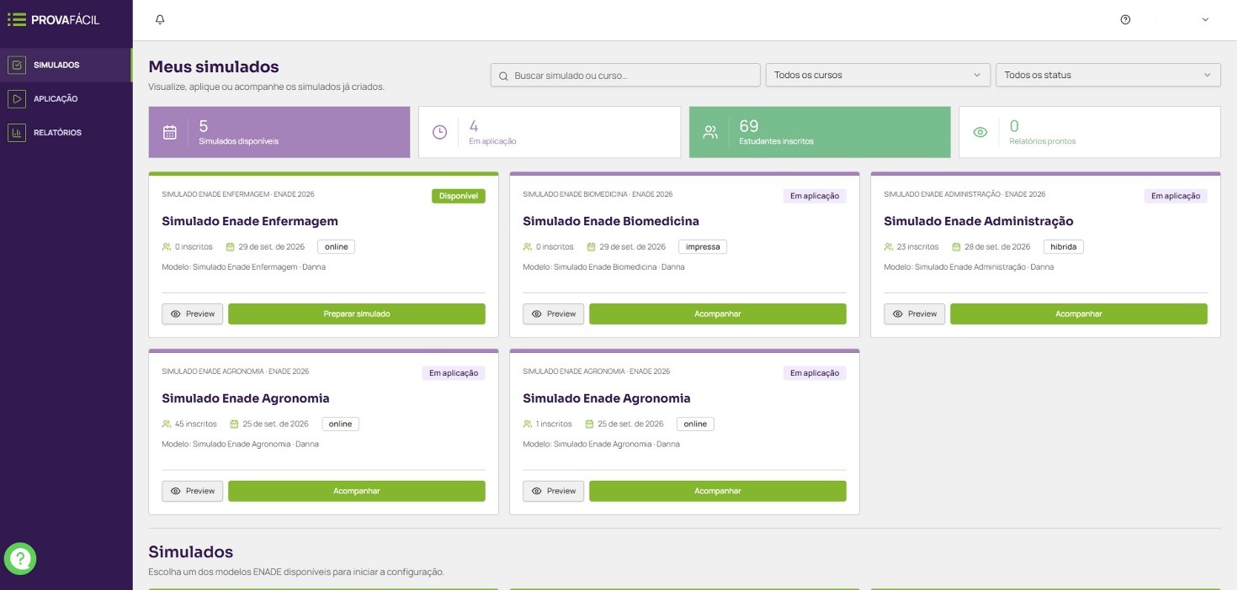The height and width of the screenshot is (590, 1238).
Task: Click the Simulado Enade Enfermagem title
Action: coord(250,221)
